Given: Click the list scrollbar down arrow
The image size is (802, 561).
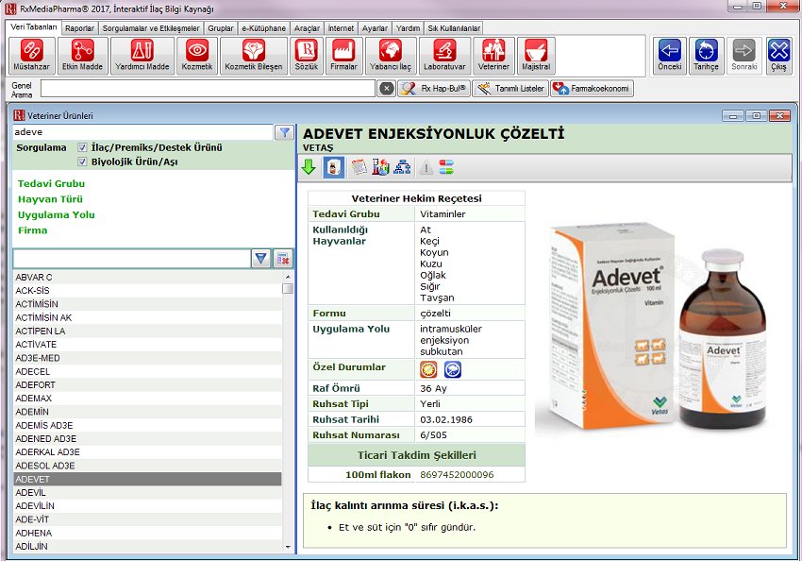Looking at the screenshot, I should pos(288,547).
